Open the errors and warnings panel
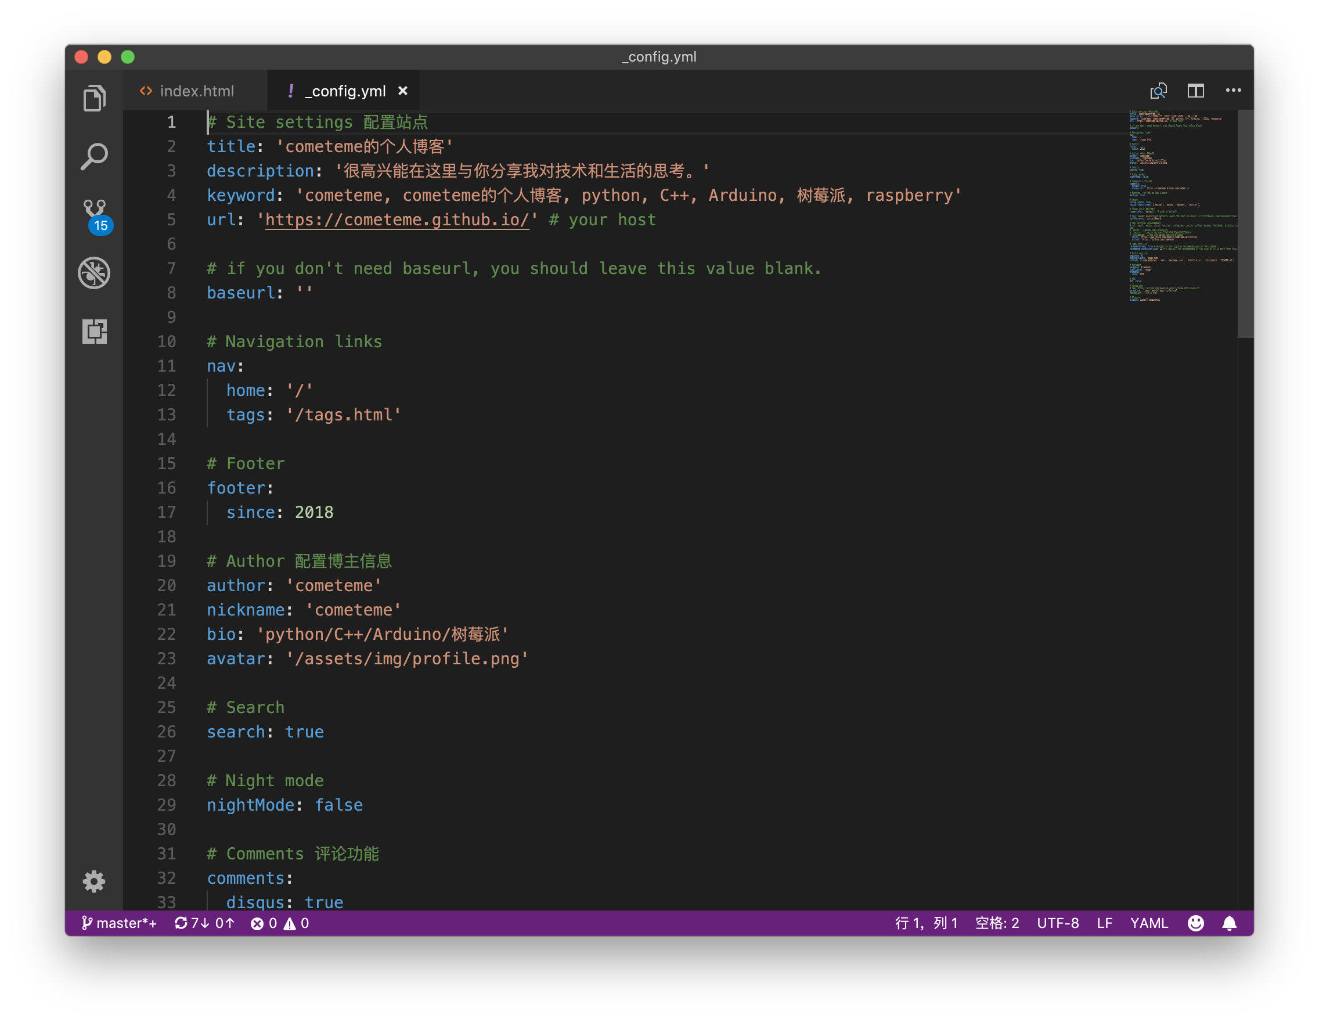 (280, 923)
